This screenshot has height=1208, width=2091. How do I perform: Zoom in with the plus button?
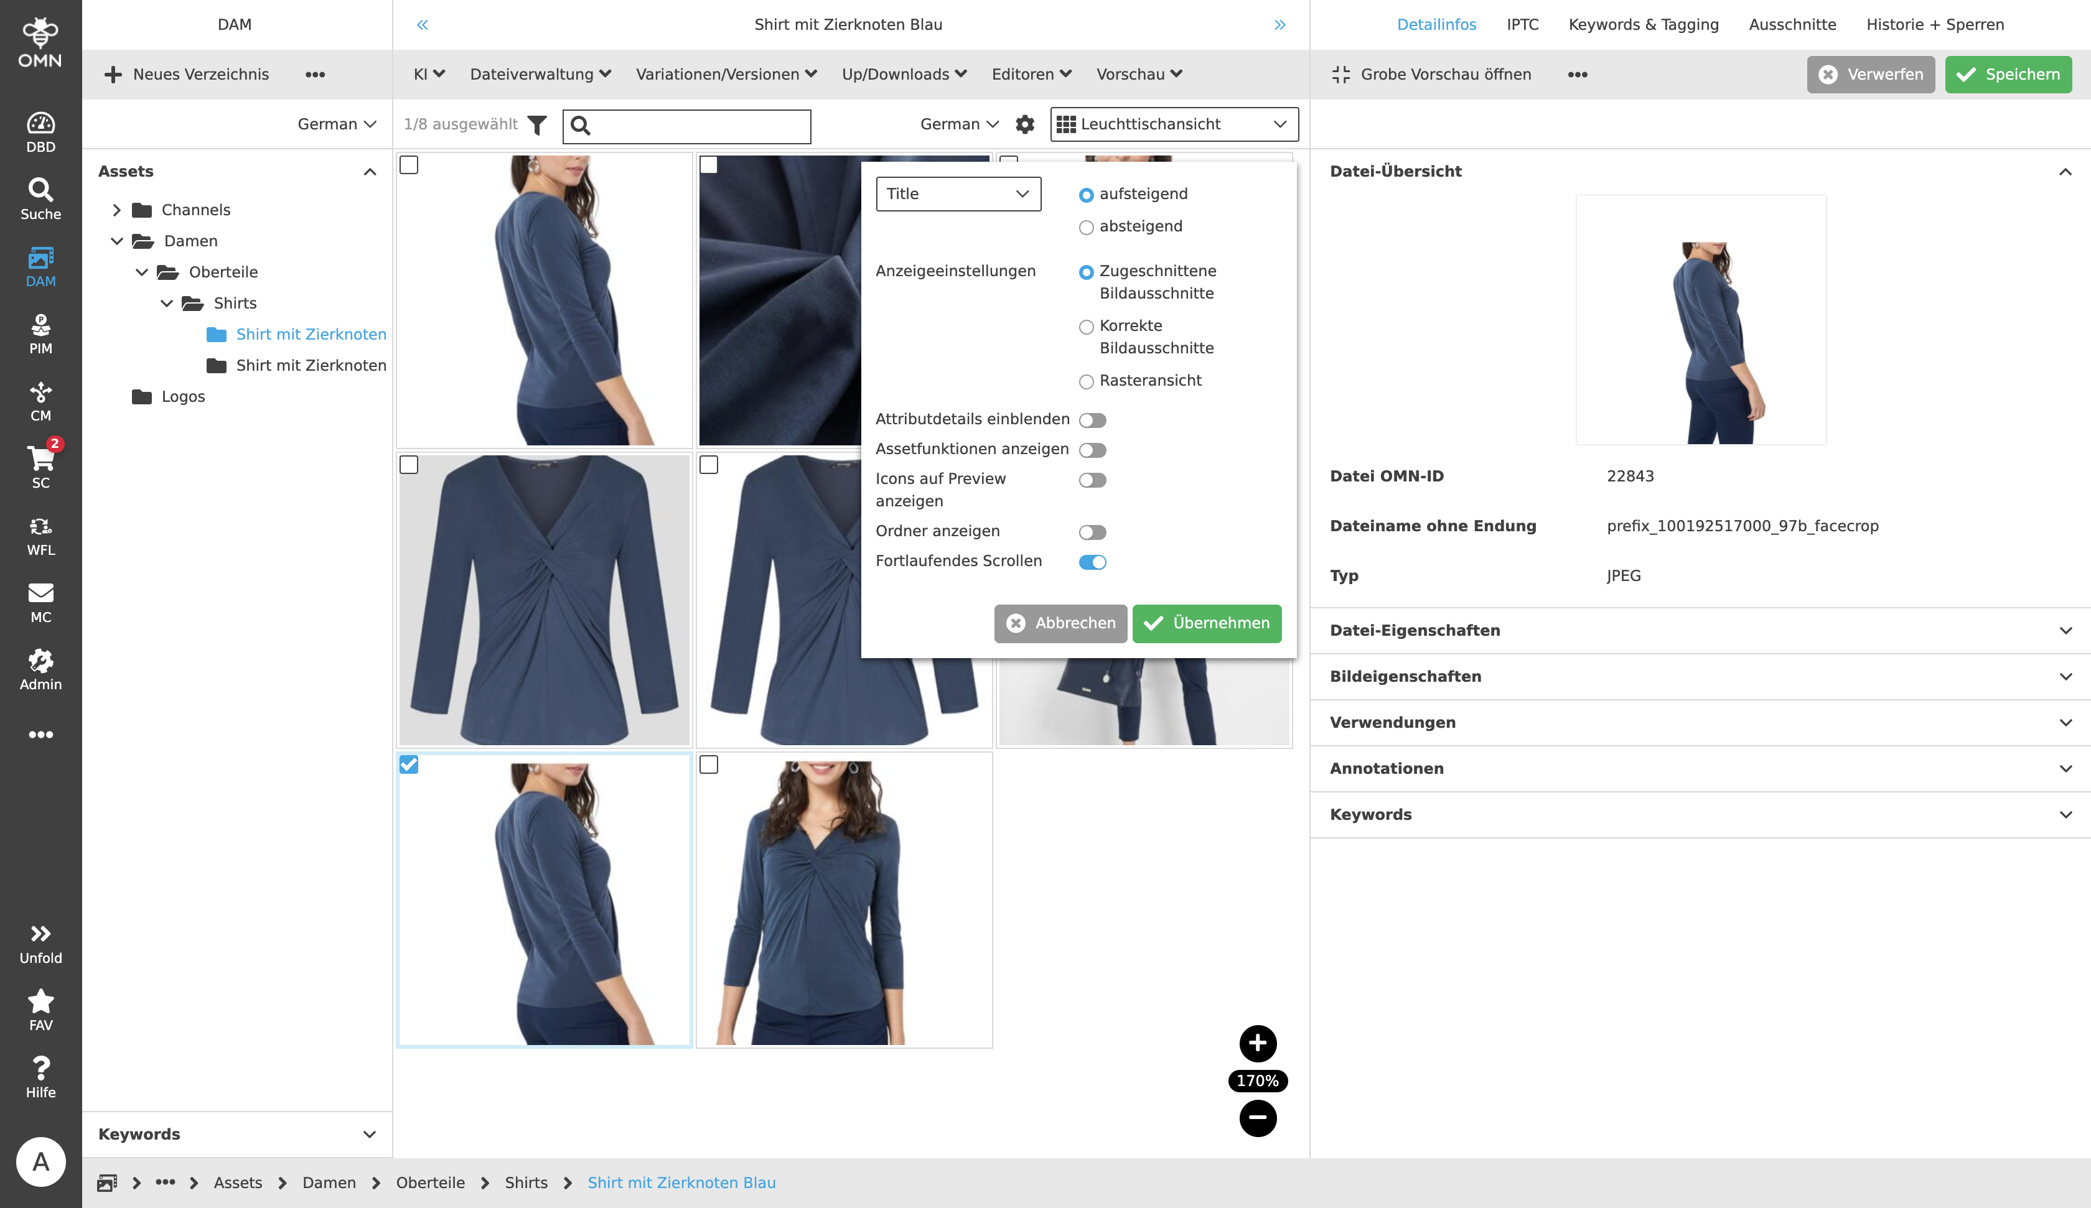(x=1257, y=1043)
